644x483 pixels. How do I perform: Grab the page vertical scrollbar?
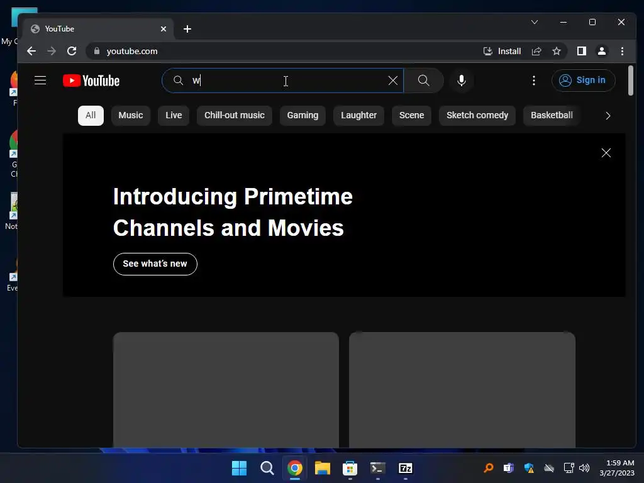(x=630, y=80)
